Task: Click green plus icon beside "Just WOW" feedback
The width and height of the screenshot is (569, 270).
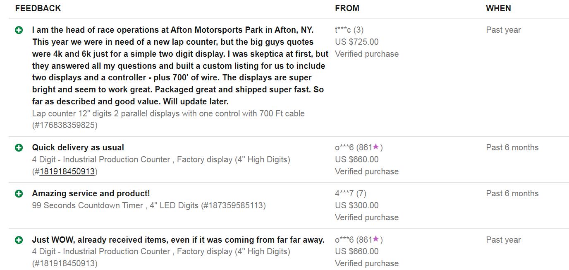Action: pos(19,240)
